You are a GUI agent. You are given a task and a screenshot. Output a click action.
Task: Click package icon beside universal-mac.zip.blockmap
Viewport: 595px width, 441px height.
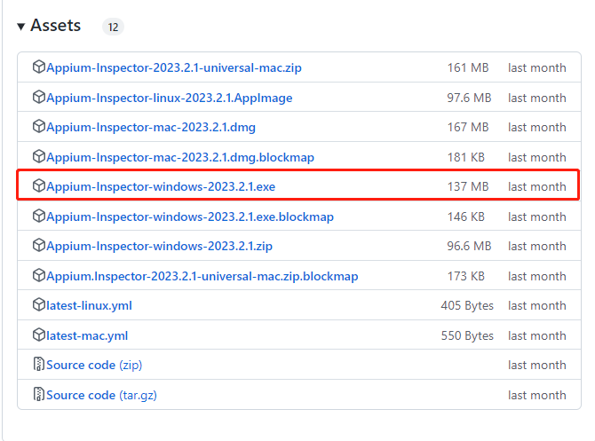39,275
